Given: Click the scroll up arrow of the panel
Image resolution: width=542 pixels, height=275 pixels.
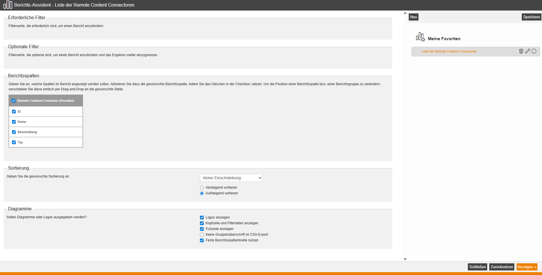Looking at the screenshot, I should point(405,13).
